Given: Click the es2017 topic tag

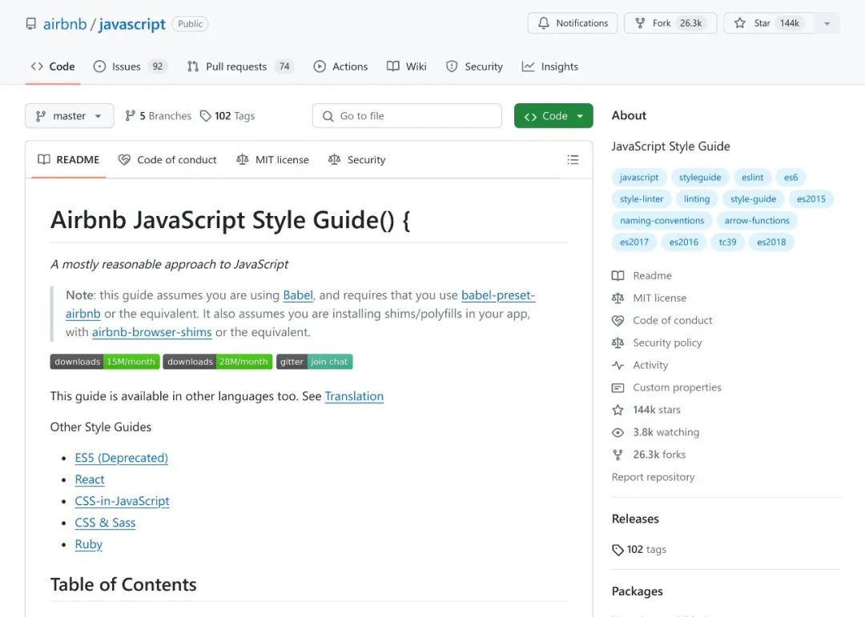Looking at the screenshot, I should tap(634, 242).
